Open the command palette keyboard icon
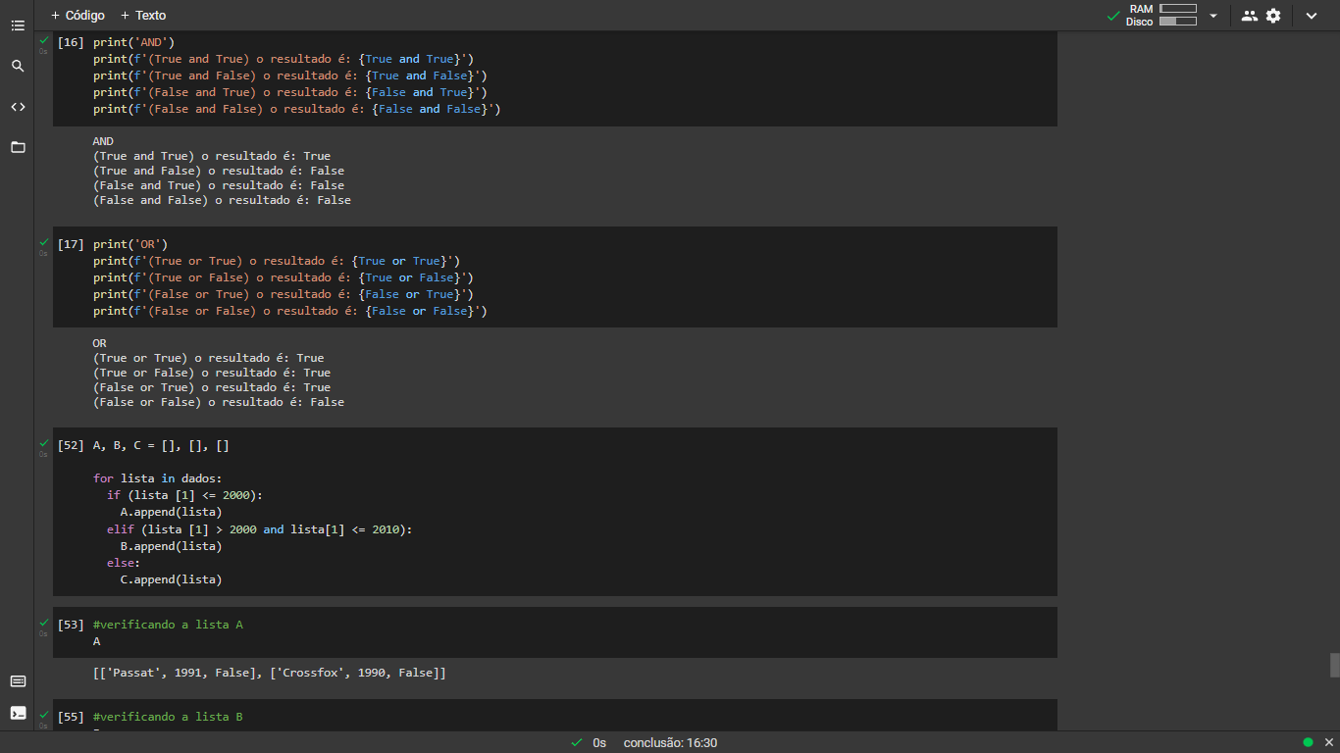This screenshot has height=753, width=1340. (18, 681)
